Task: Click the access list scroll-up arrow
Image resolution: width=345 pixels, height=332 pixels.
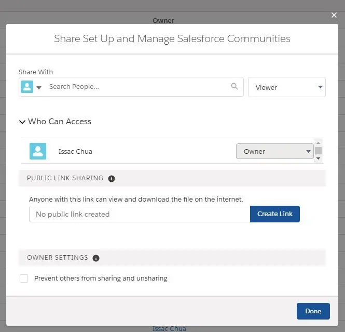Action: coord(318,143)
